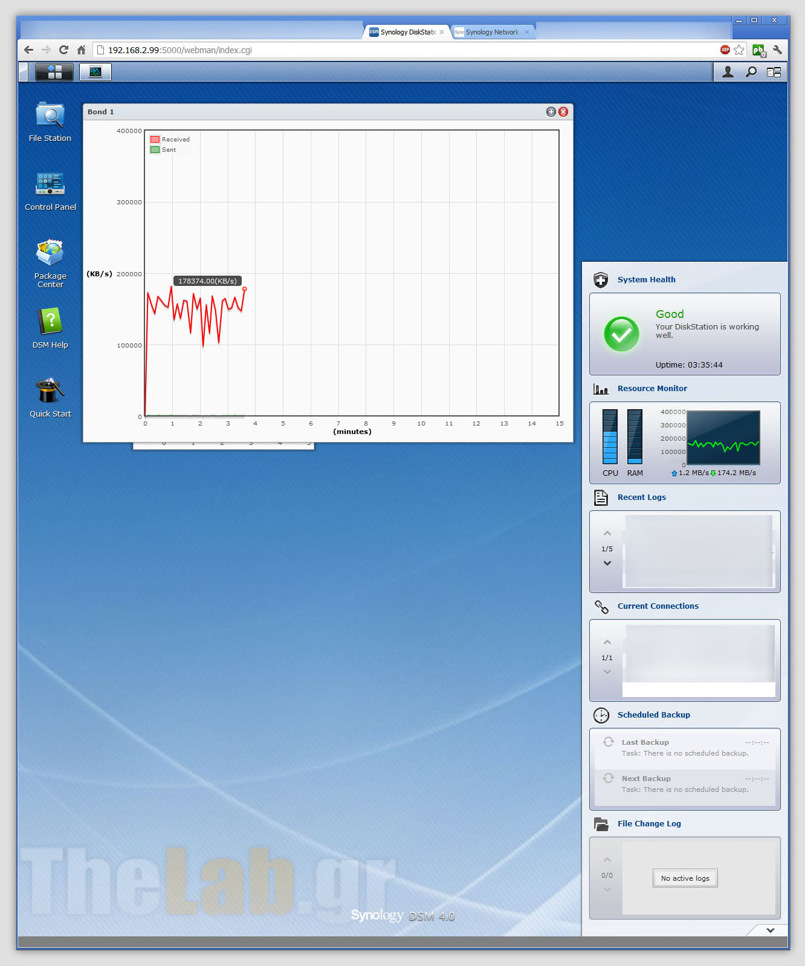Image resolution: width=805 pixels, height=966 pixels.
Task: Click the network mini graph in Resource Monitor
Action: tap(723, 438)
